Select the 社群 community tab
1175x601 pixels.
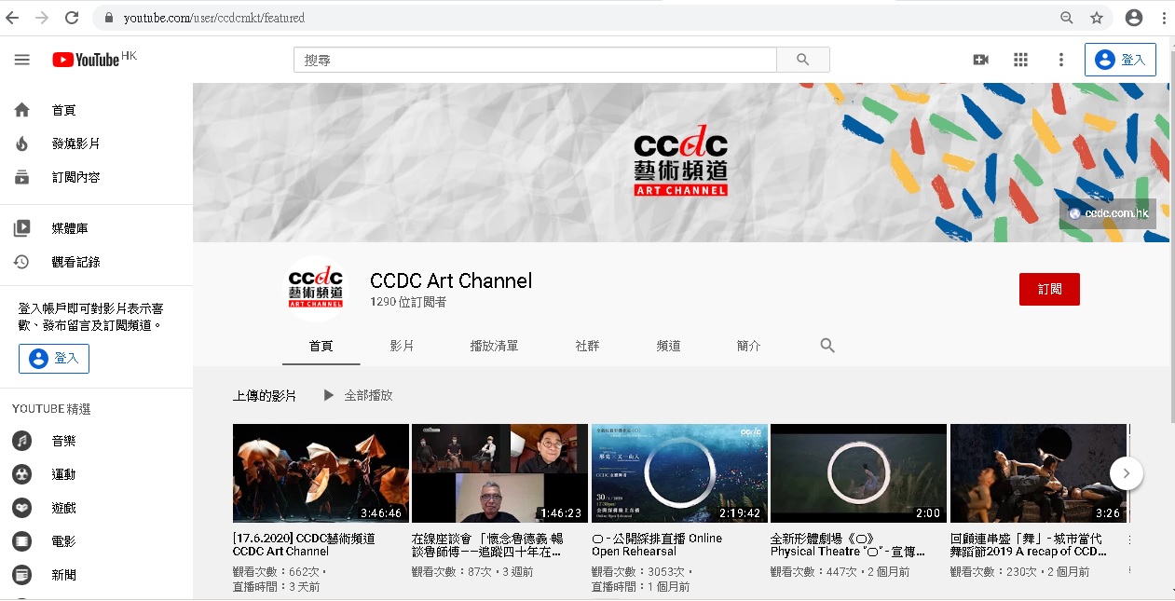click(x=587, y=346)
